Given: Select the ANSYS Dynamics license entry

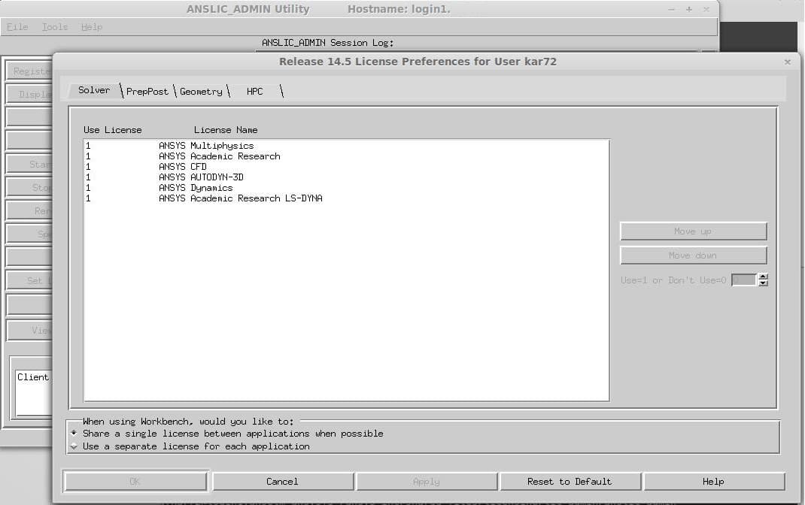Looking at the screenshot, I should point(211,188).
